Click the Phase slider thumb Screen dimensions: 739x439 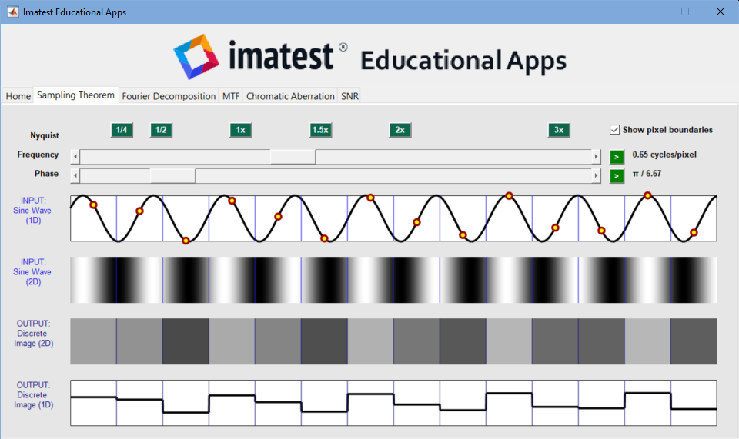pos(172,176)
